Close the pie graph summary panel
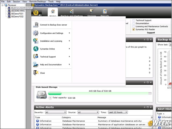 (151, 40)
